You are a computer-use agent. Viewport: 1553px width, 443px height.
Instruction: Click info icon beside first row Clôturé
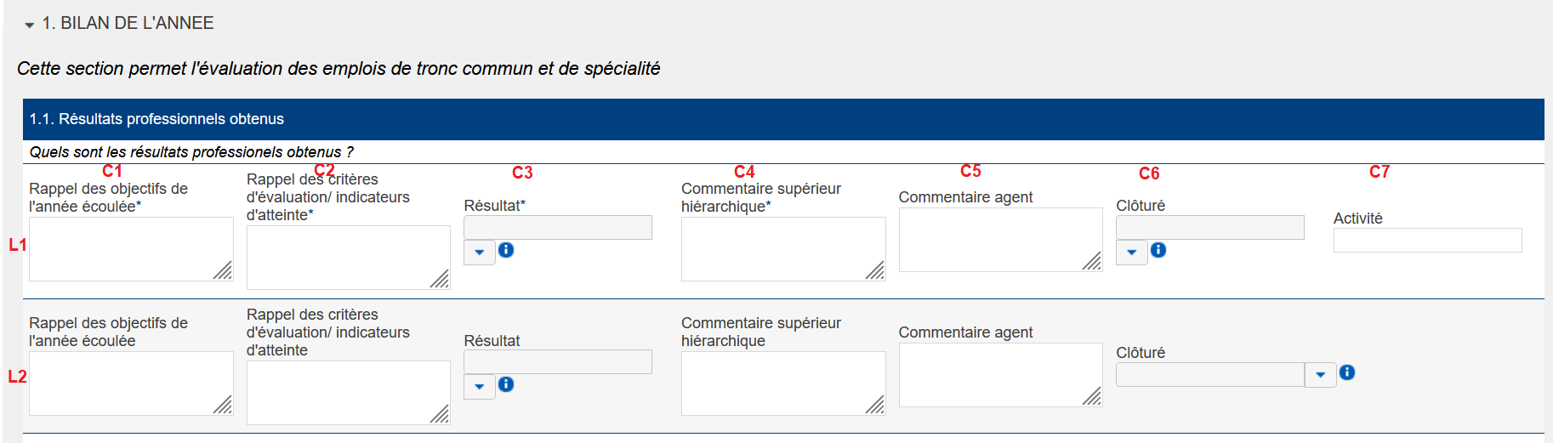(x=1158, y=250)
